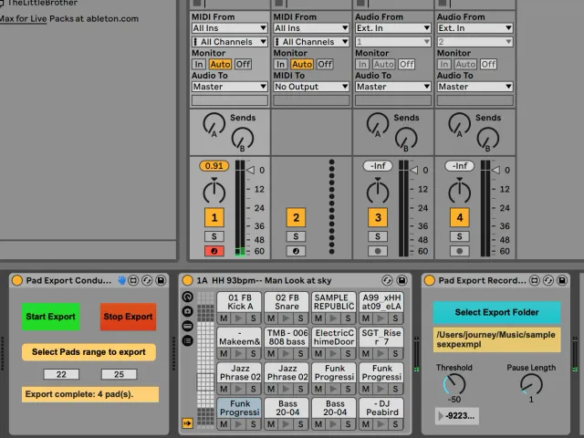Screen dimensions: 584x438
Task: Toggle the Pad Export Recorder device activator
Action: click(430, 280)
